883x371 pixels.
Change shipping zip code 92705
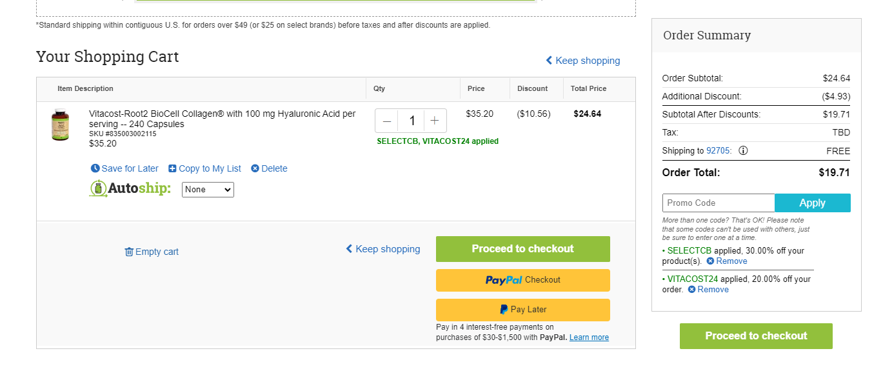point(718,151)
